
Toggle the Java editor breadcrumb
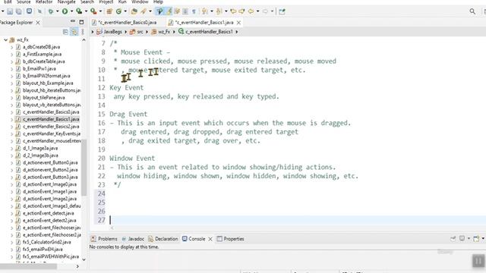159,11
